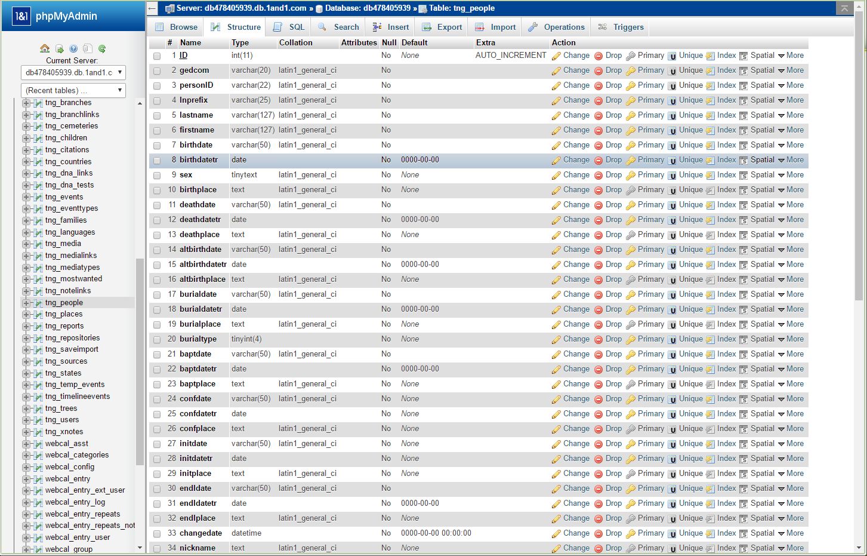Screen dimensions: 867x556
Task: Click the red Drop icon for nickname row
Action: [x=598, y=548]
